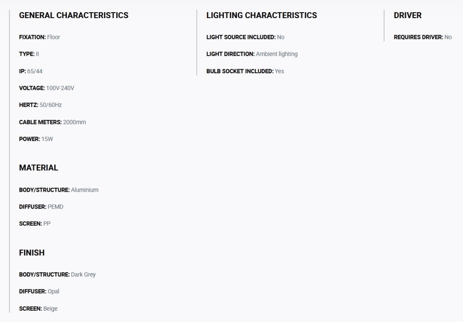Select the Aluminium body material text
The width and height of the screenshot is (463, 322).
85,190
